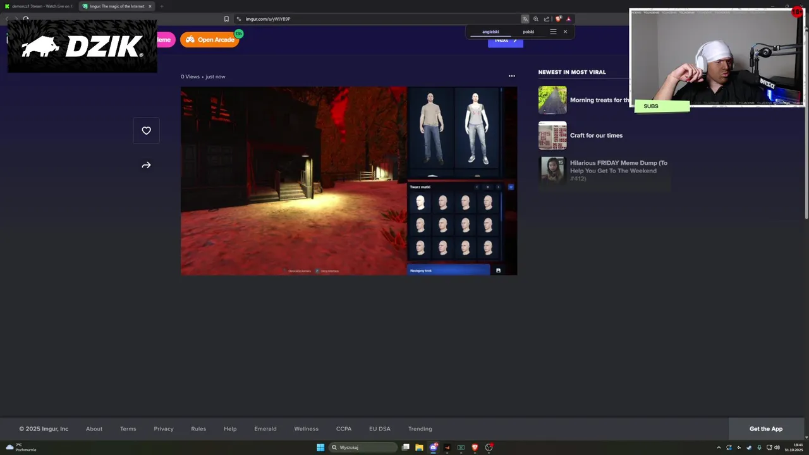Select the angielski language tab
This screenshot has width=809, height=455.
point(490,32)
